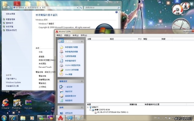Switch to Control Panel System taskbar button

[x=70, y=118]
